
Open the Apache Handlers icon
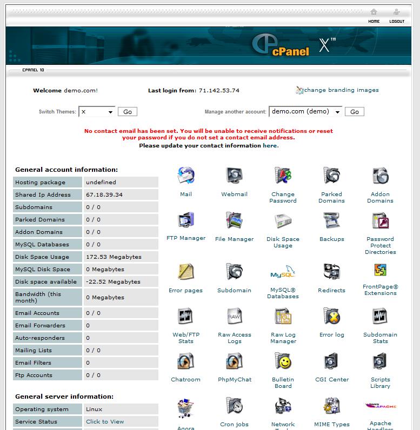click(381, 406)
